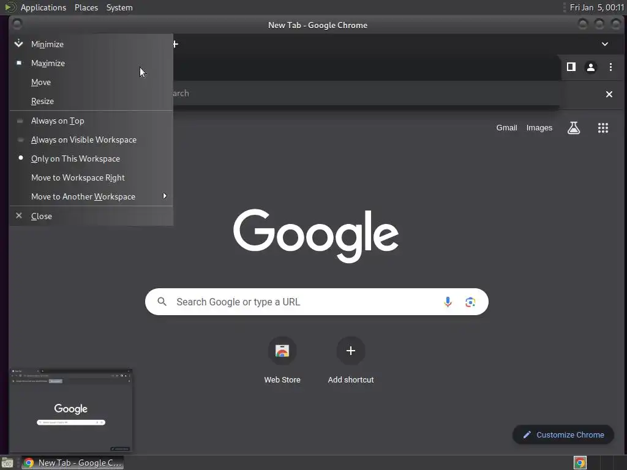The height and width of the screenshot is (470, 627).
Task: Click the show desktop icon in bottom panel
Action: [x=7, y=463]
